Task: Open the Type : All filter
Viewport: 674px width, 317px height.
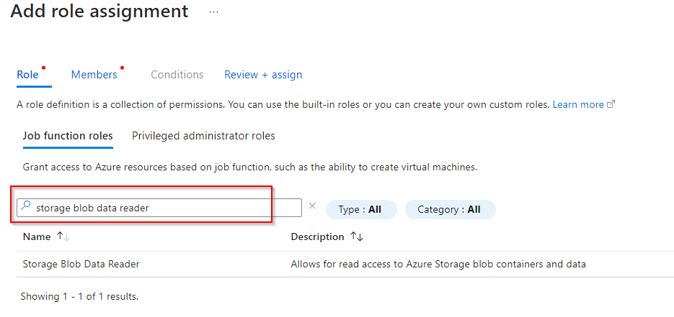Action: [x=360, y=209]
